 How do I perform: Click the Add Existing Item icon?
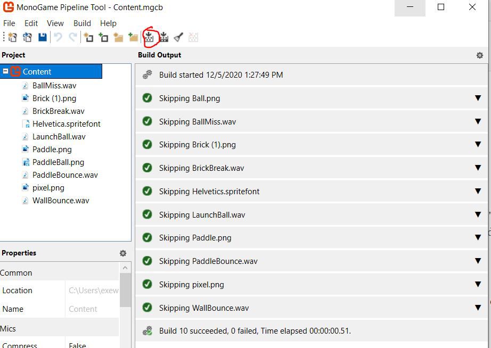103,37
